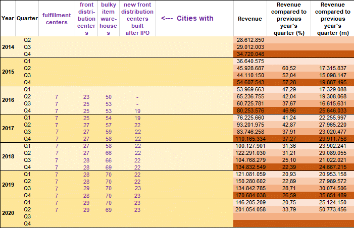This screenshot has width=354, height=228.
Task: Click the 2020 year cell
Action: point(8,213)
